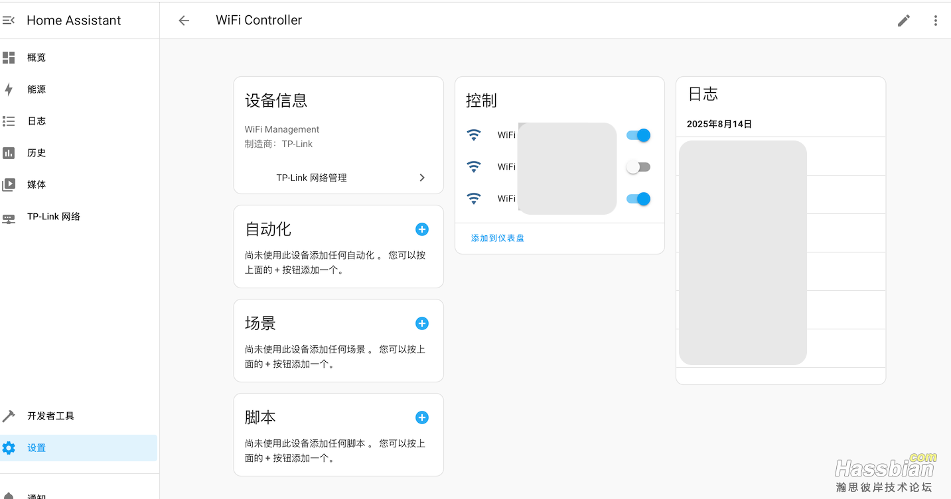This screenshot has width=951, height=499.
Task: Open 概览 in the sidebar
Action: point(78,58)
